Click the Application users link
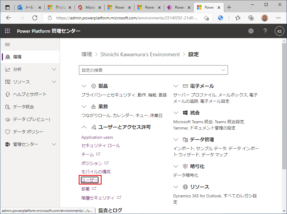 97,137
